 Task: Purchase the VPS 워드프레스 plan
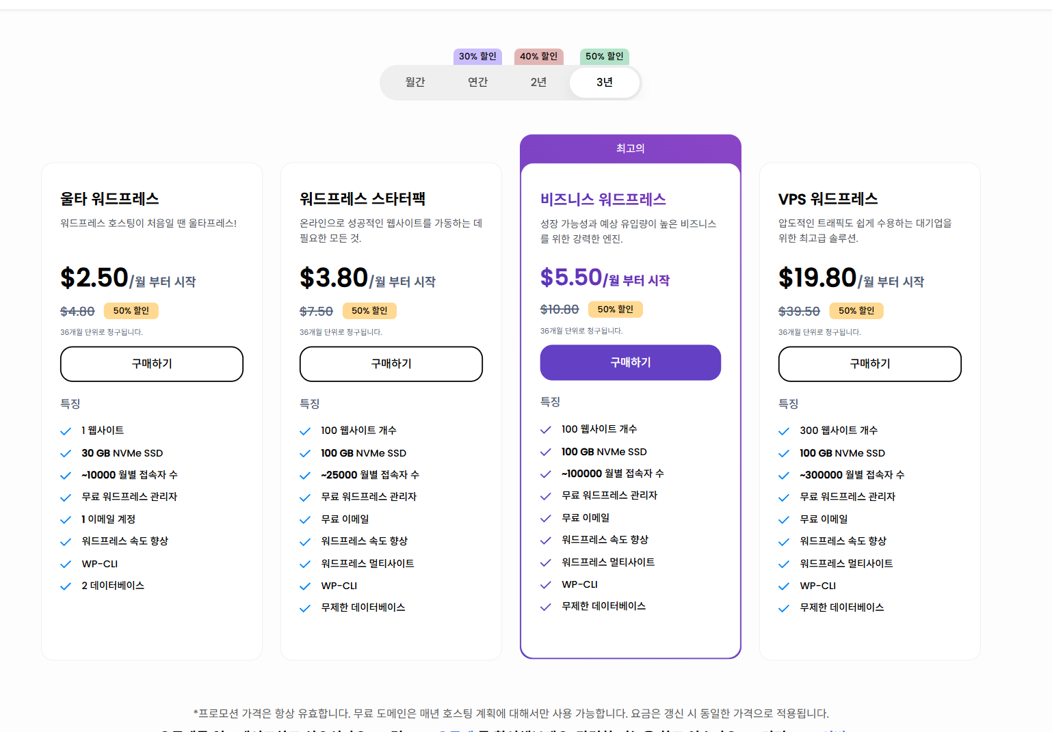pyautogui.click(x=870, y=364)
